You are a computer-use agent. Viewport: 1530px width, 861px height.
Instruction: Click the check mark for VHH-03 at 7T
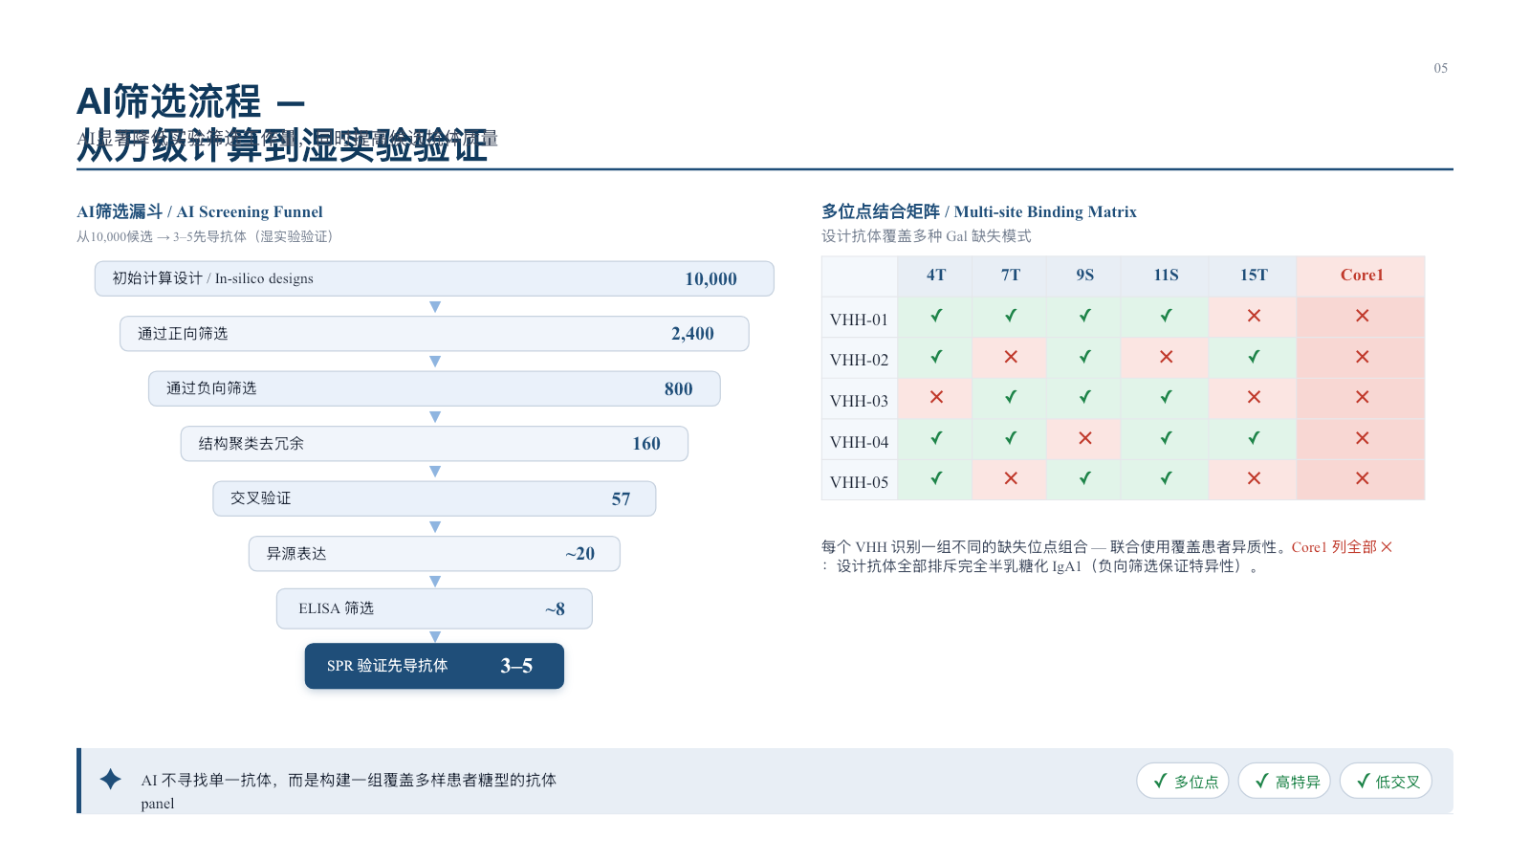point(1011,397)
